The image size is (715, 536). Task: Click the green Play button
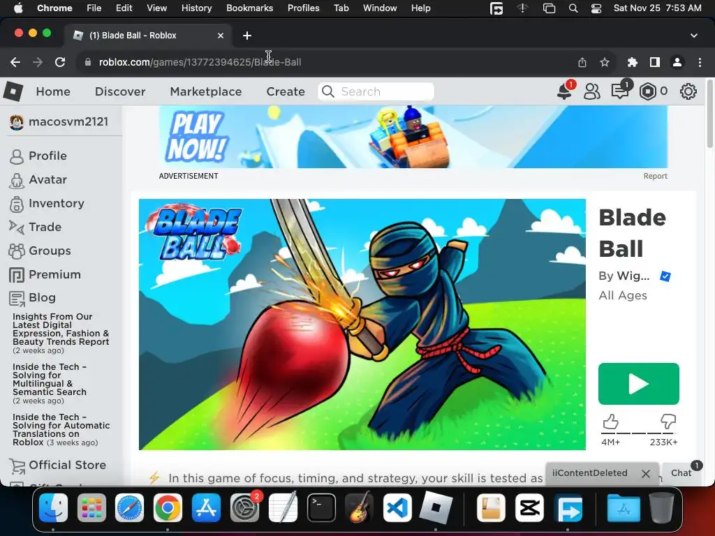click(x=638, y=384)
